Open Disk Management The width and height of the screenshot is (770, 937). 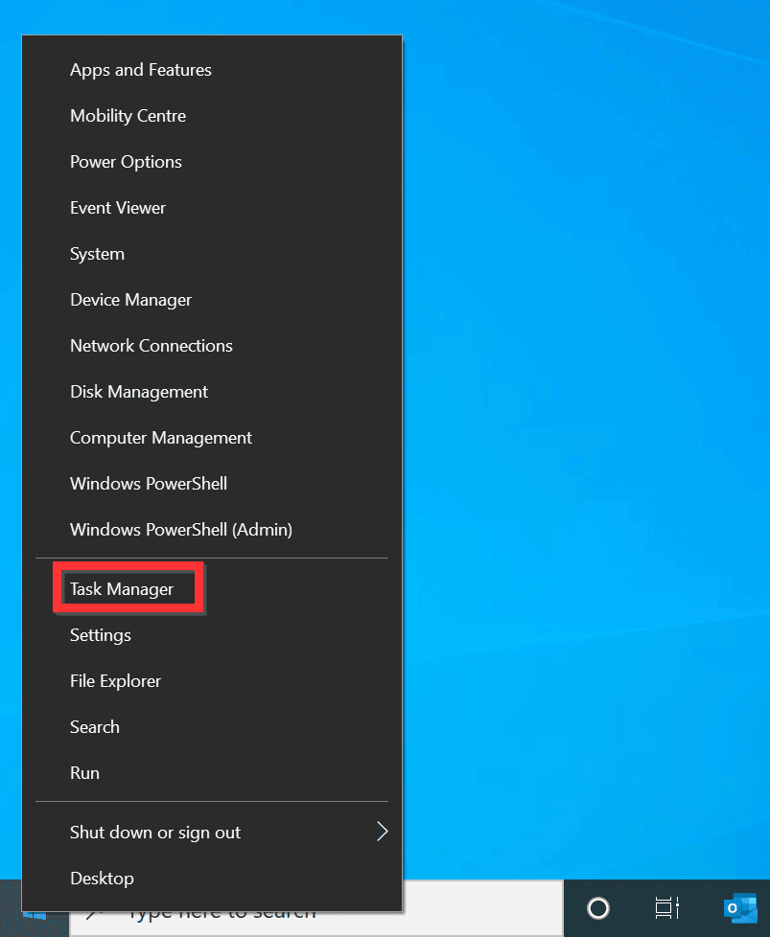coord(138,392)
